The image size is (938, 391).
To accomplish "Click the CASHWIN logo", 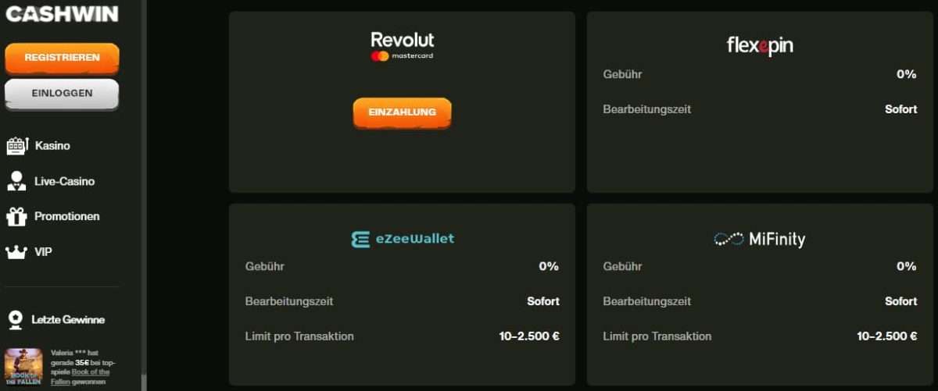I will click(62, 13).
